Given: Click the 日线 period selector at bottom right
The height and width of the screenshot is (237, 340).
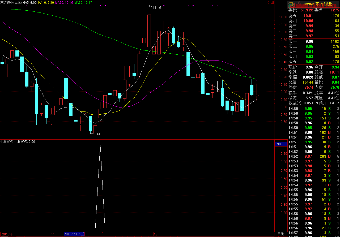Looking at the screenshot, I should click(281, 234).
